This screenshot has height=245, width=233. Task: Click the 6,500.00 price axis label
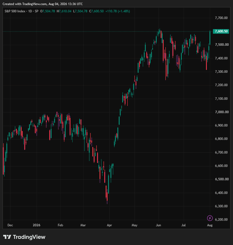pyautogui.click(x=222, y=179)
